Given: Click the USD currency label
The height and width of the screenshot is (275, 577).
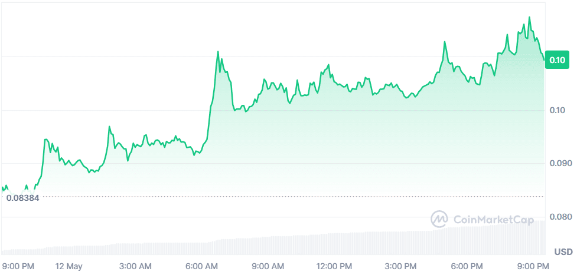Looking at the screenshot, I should [x=563, y=252].
